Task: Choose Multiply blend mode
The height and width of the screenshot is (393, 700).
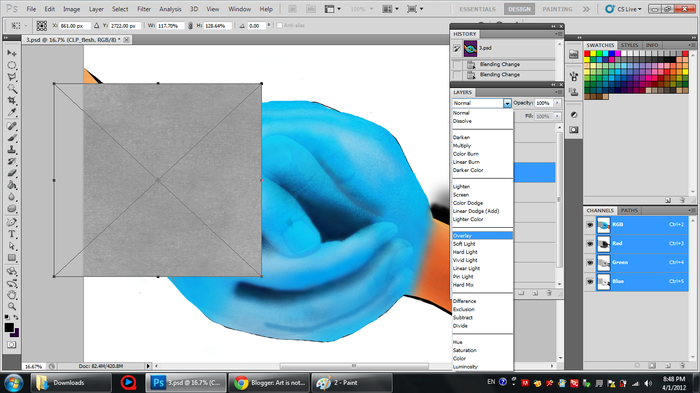Action: click(483, 146)
